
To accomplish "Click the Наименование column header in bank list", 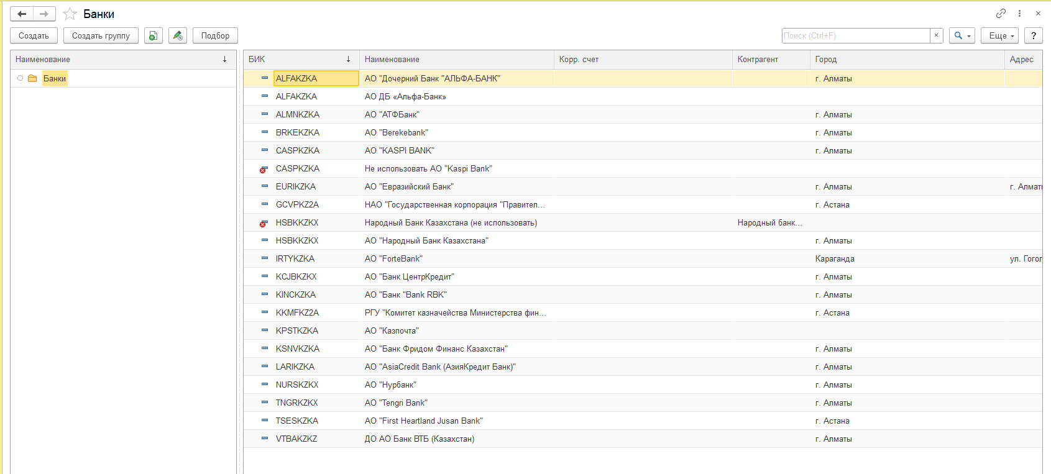I will (x=456, y=60).
